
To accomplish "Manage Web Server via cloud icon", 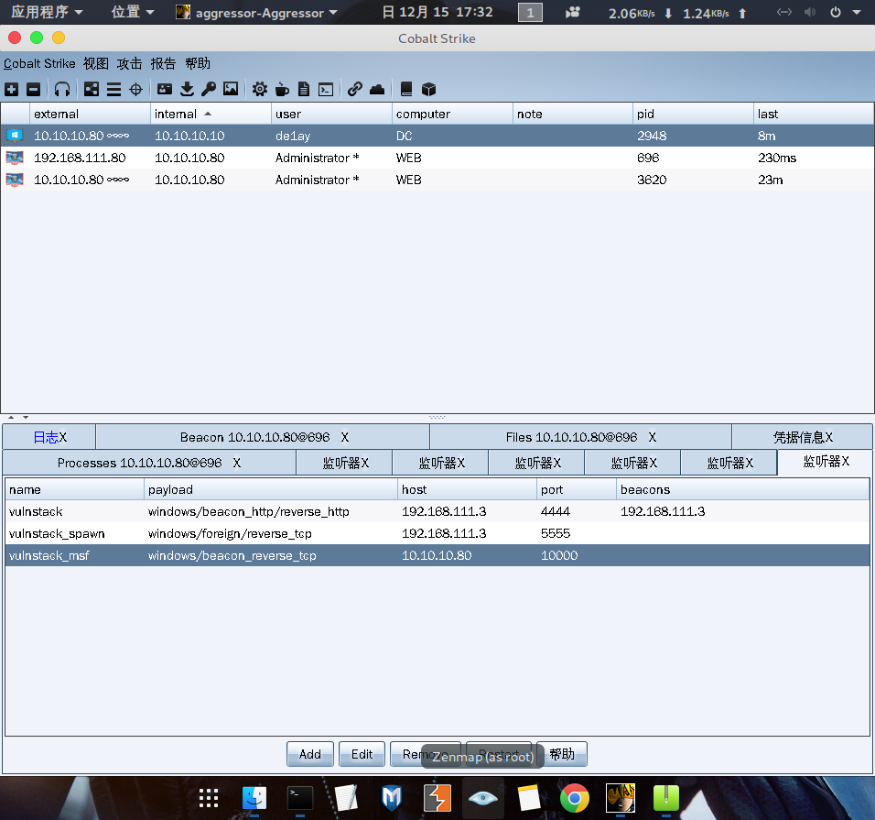I will pyautogui.click(x=377, y=90).
